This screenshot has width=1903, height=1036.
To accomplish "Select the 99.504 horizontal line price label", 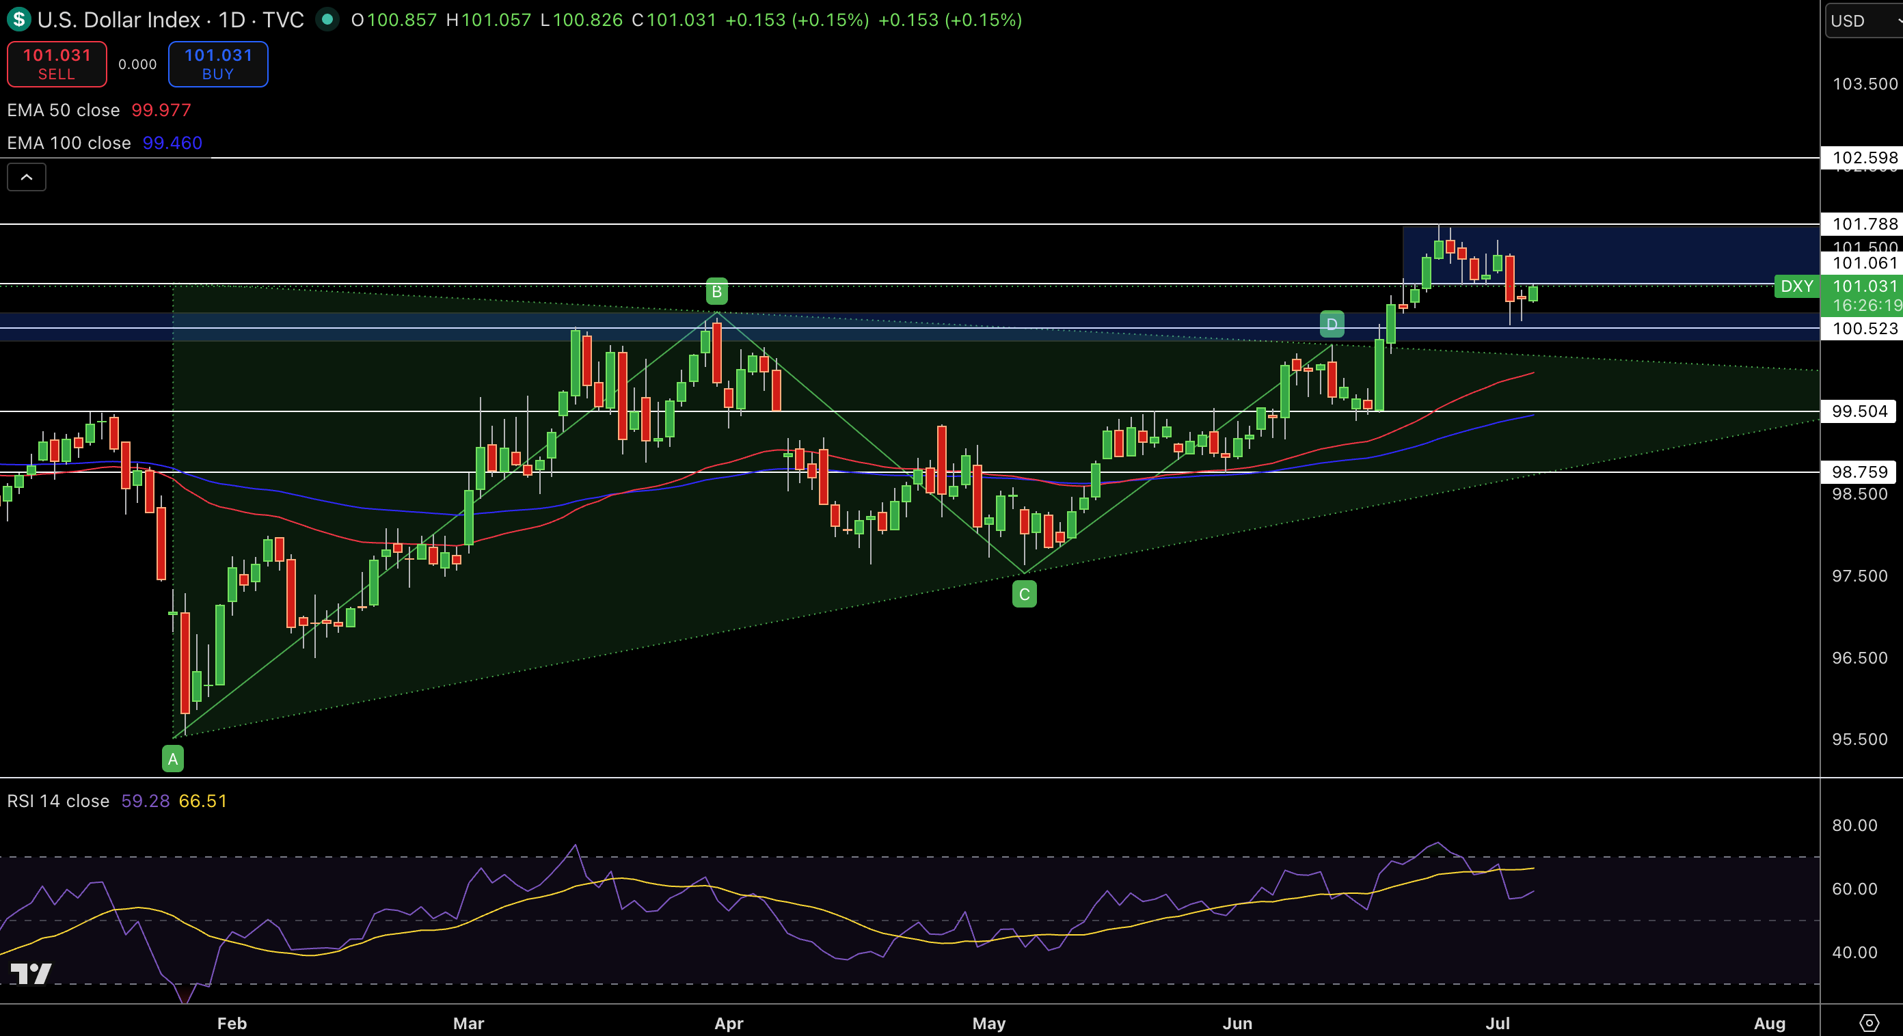I will click(1859, 411).
